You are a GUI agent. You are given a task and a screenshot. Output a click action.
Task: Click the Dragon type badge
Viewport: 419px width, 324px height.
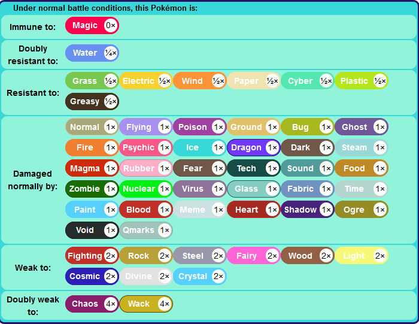[x=254, y=147]
